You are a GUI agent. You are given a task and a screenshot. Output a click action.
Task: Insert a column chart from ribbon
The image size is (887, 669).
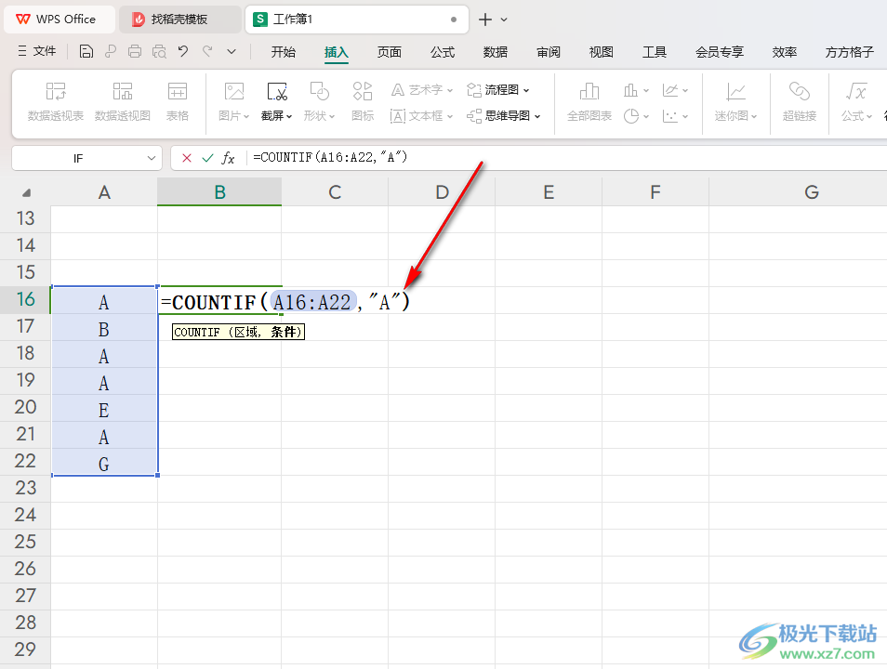(636, 90)
